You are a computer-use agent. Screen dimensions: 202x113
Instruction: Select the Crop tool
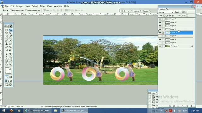tap(7, 37)
